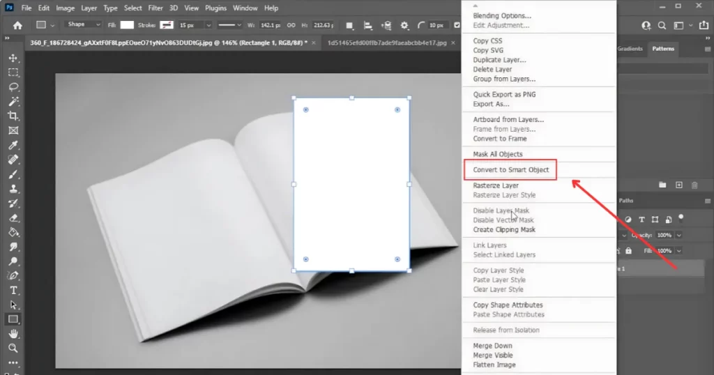
Task: Select the Rectangular Marquee tool
Action: tap(13, 72)
